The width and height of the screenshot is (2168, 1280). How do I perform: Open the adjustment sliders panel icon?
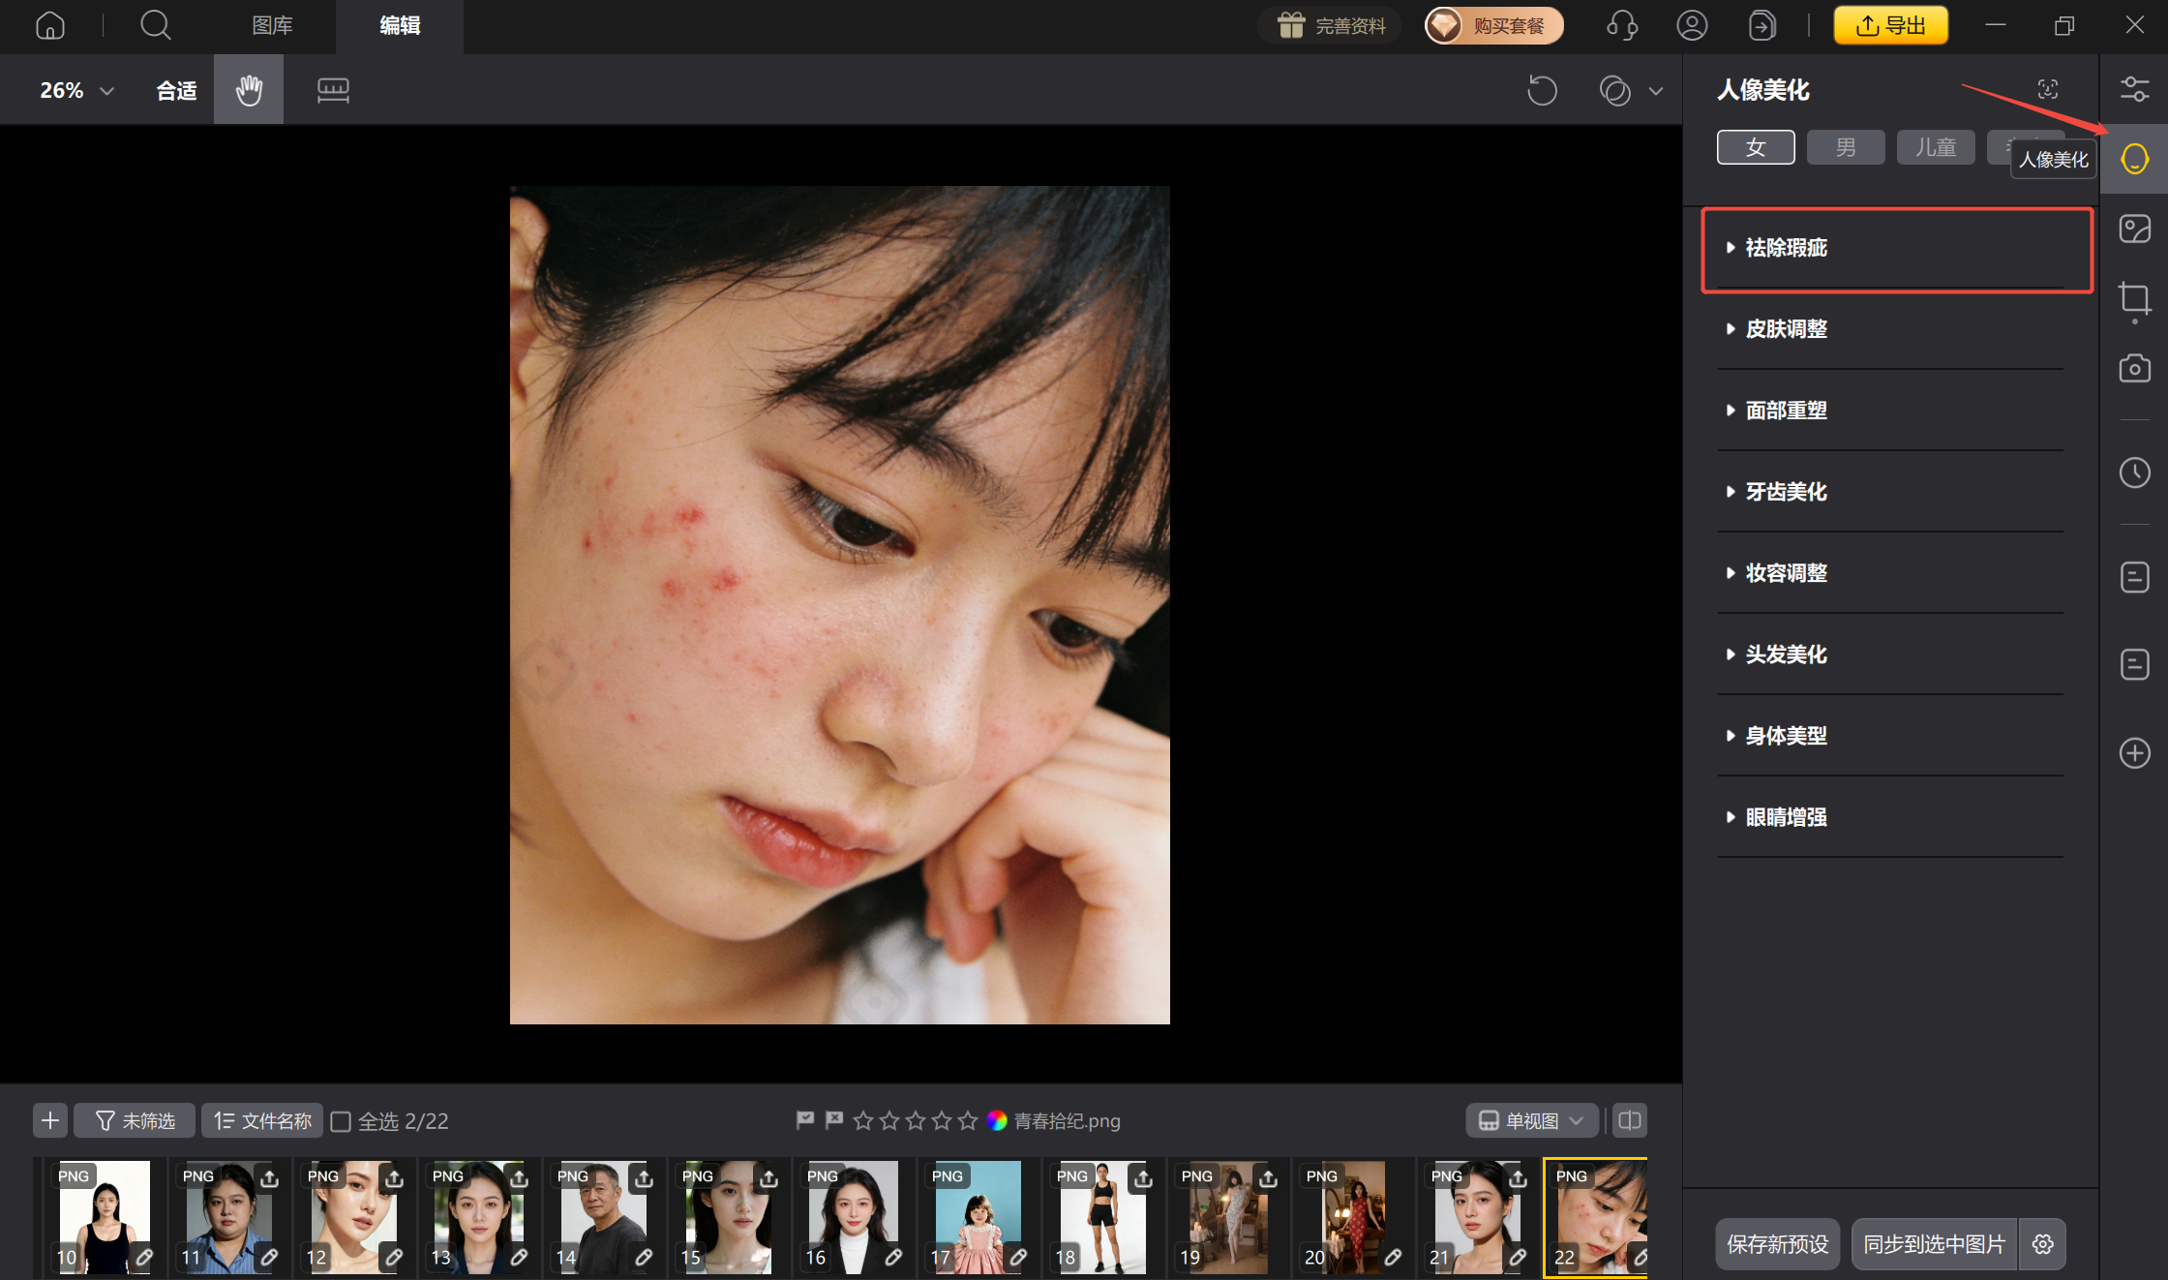pyautogui.click(x=2134, y=89)
